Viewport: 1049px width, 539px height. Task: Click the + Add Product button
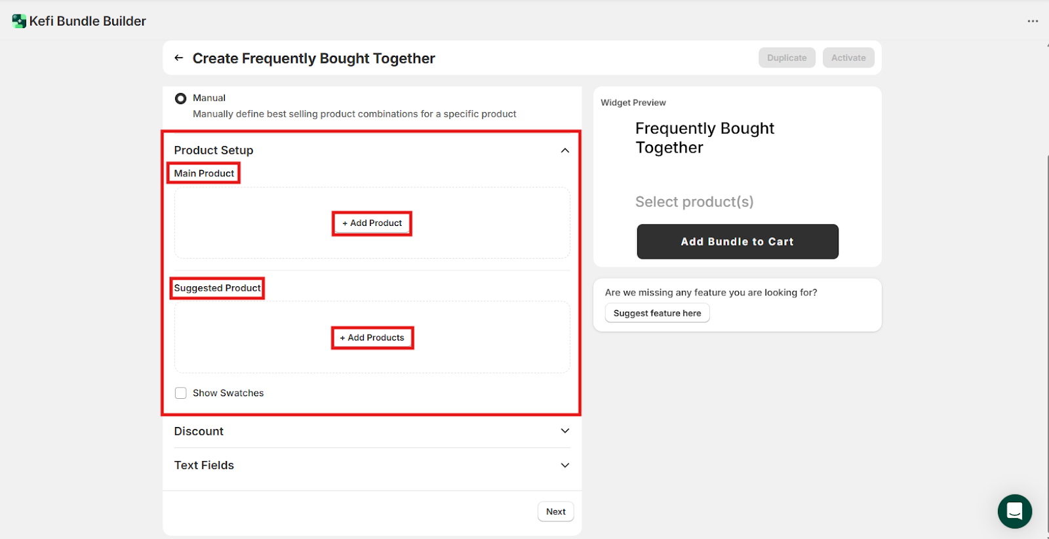pos(372,223)
